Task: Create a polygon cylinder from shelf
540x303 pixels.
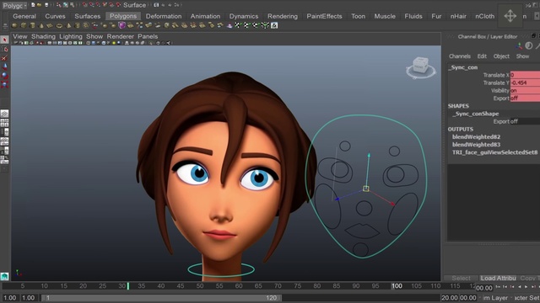Action: coord(32,25)
